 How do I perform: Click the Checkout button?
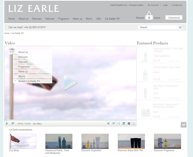pyautogui.click(x=174, y=18)
